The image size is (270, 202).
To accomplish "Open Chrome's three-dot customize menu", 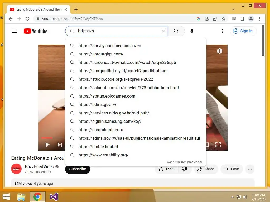I will [x=259, y=19].
